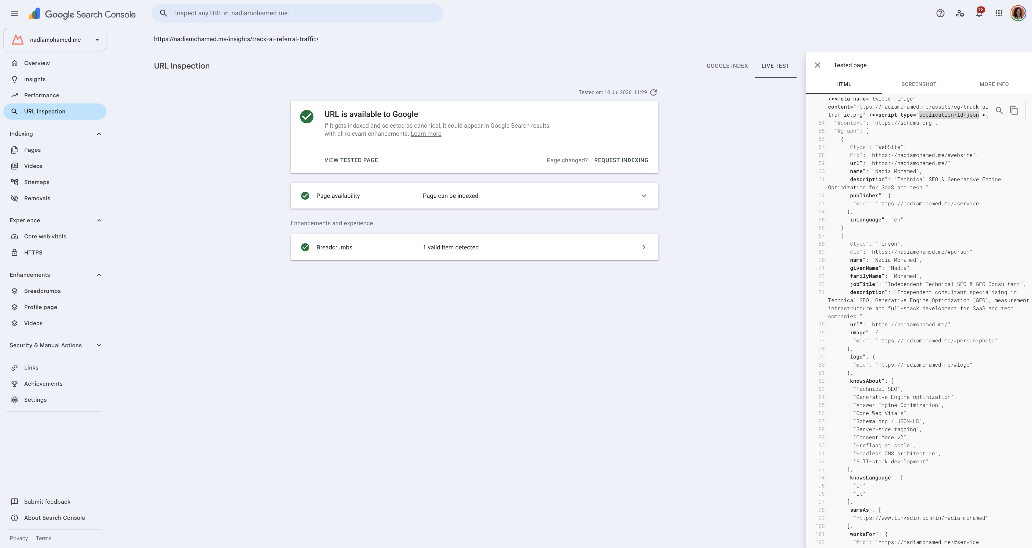Click the "jobTitle" line in HTML
This screenshot has width=1032, height=548.
coord(936,284)
